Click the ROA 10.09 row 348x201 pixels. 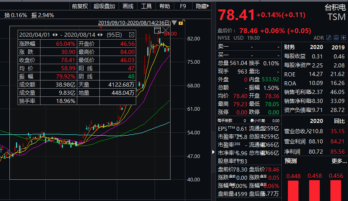(x=314, y=83)
